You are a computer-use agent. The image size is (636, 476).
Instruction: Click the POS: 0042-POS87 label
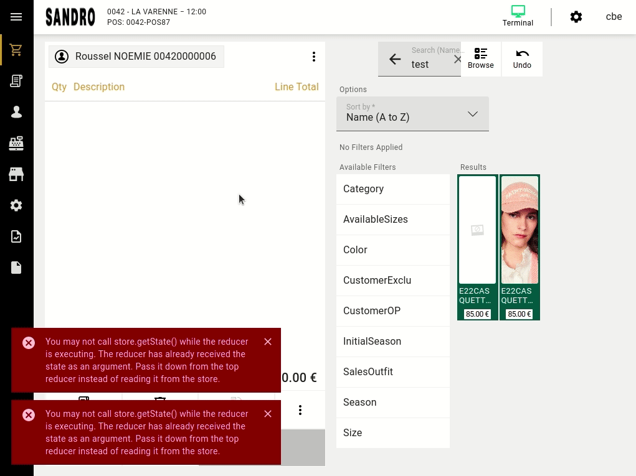(138, 22)
